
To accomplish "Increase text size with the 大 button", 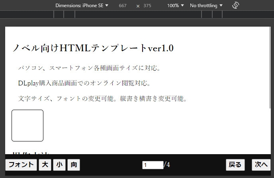I will click(x=45, y=165).
